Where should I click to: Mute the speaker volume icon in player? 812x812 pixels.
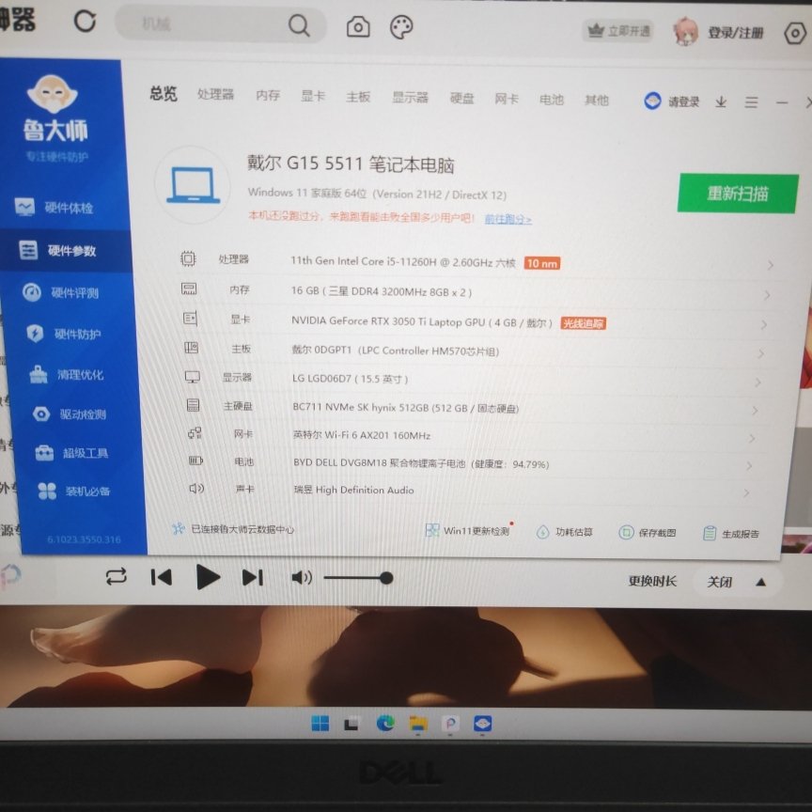pos(302,577)
